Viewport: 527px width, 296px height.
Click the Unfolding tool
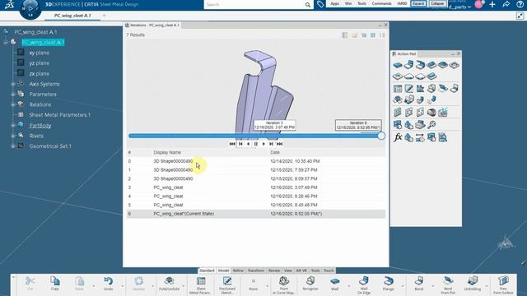pyautogui.click(x=472, y=283)
